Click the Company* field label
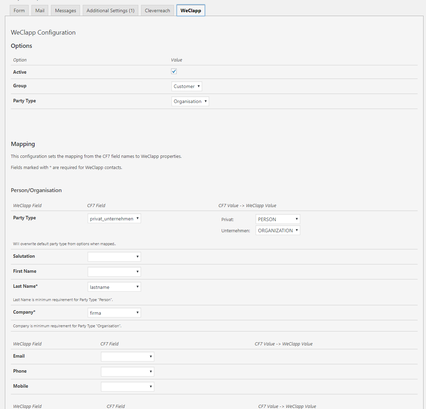426x409 pixels. [x=24, y=312]
